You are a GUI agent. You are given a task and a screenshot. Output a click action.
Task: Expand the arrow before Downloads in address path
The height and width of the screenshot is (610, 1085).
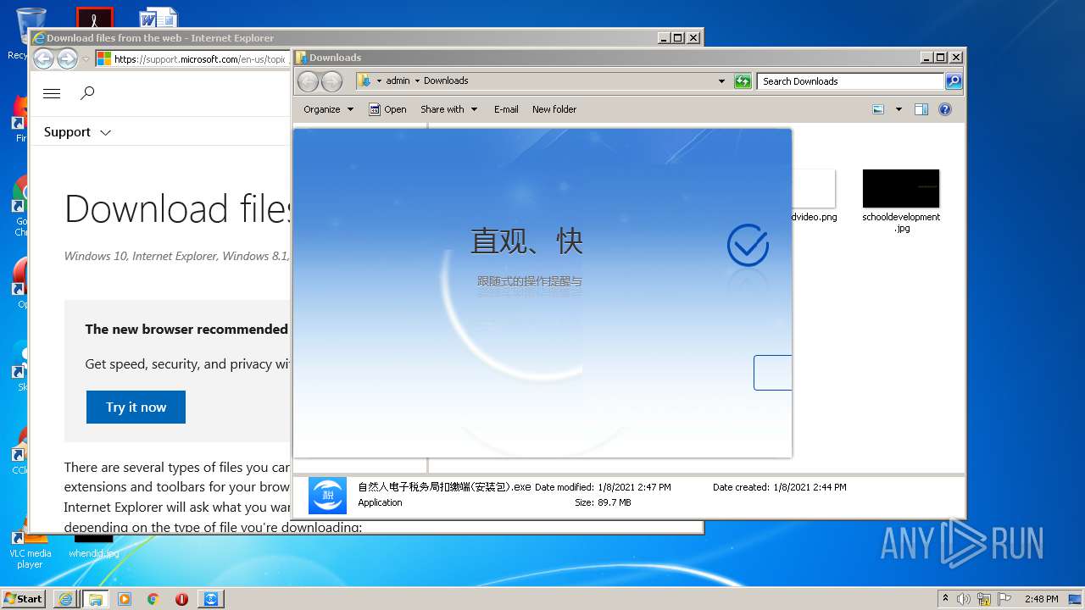(417, 81)
